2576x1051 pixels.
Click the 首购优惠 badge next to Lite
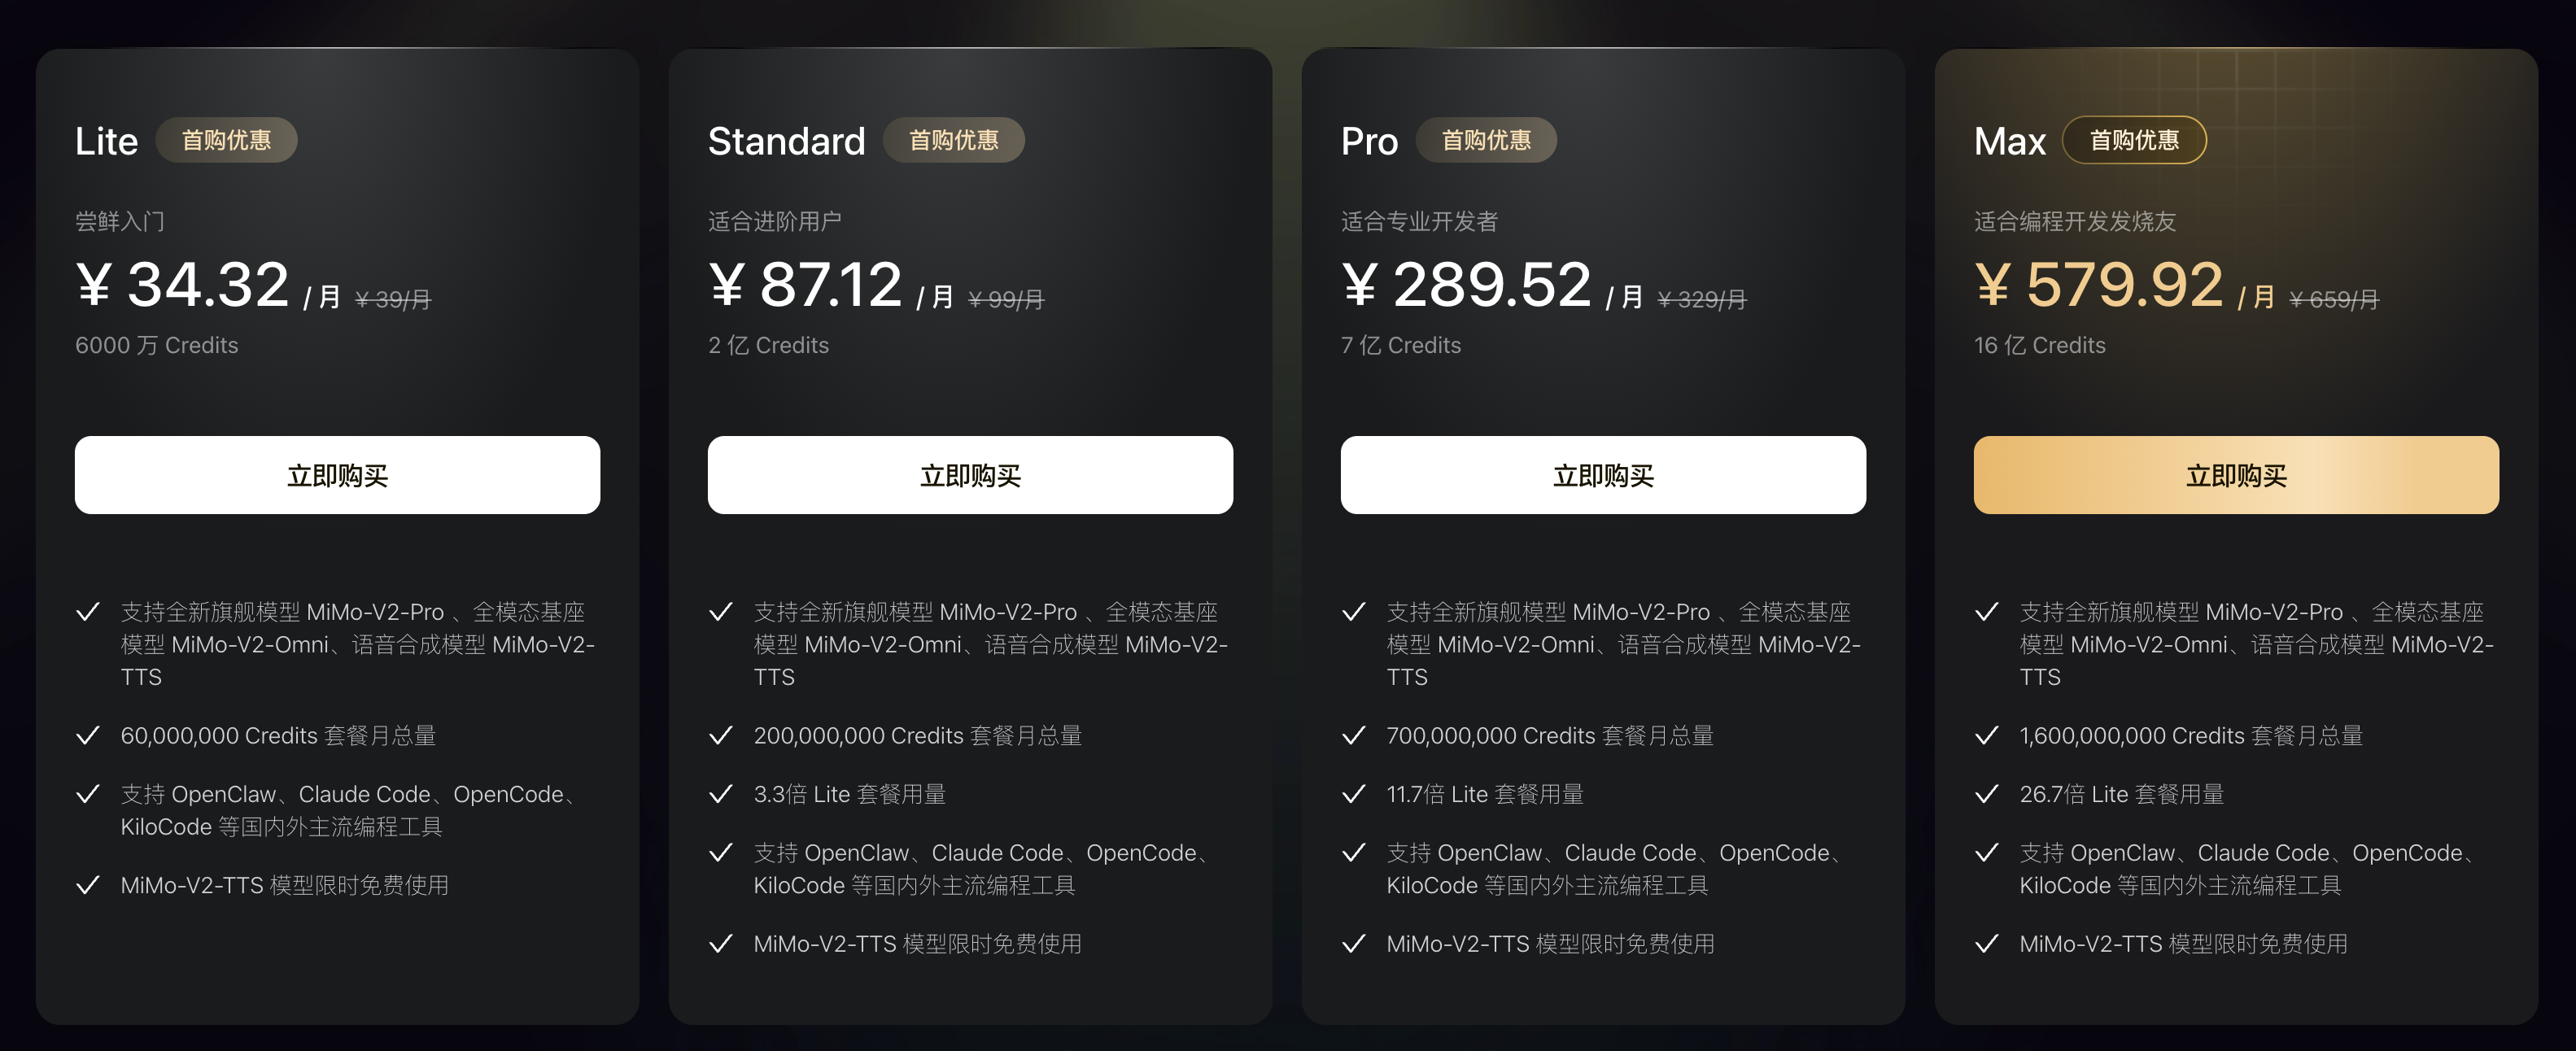[x=226, y=140]
